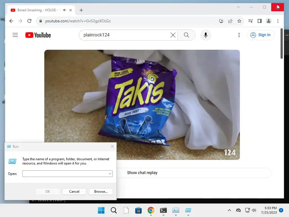Image resolution: width=289 pixels, height=217 pixels.
Task: Open the Windows Start menu
Action: click(101, 210)
